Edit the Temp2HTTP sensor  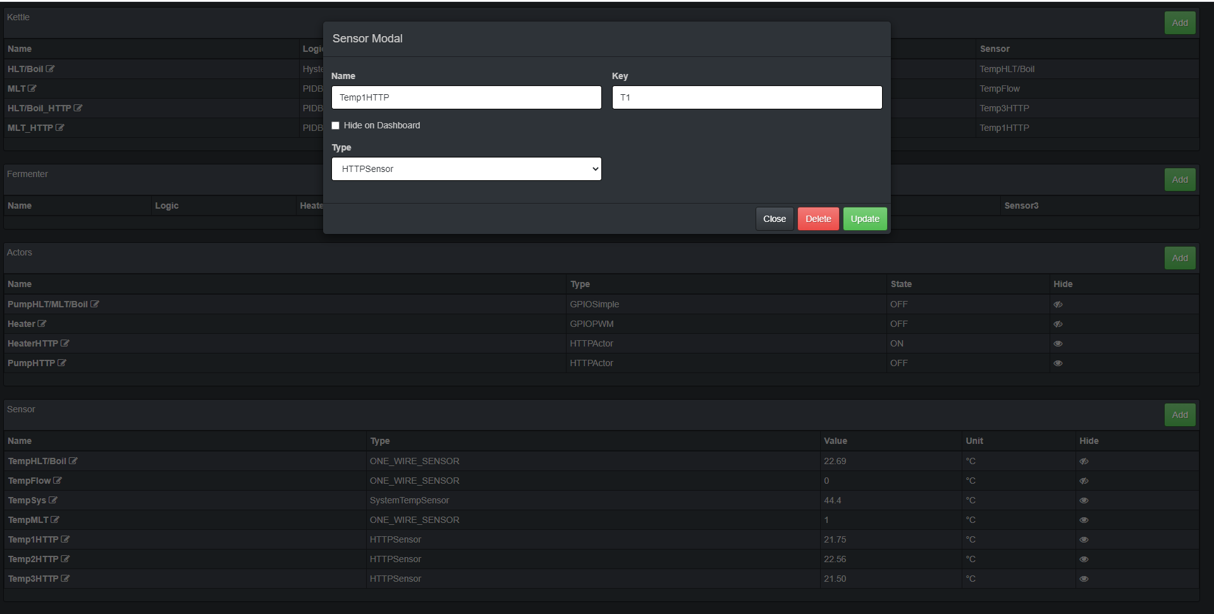(65, 559)
